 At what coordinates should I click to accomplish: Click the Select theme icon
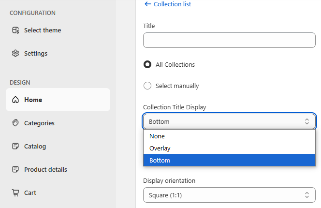15,30
